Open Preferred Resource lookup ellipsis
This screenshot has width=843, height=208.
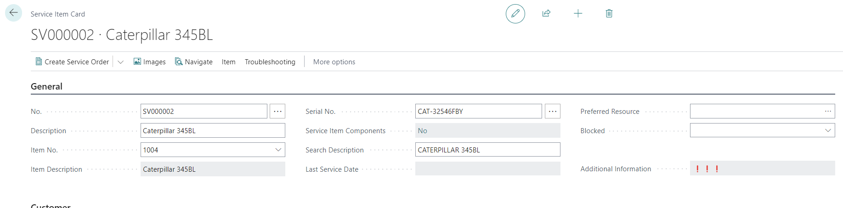(828, 111)
